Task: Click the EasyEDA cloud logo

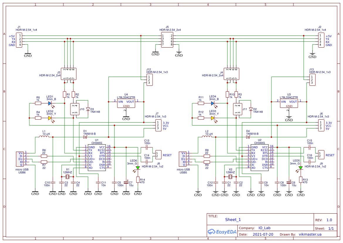Action: pyautogui.click(x=212, y=232)
